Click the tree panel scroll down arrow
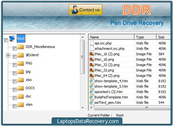This screenshot has width=174, height=127. tap(83, 108)
